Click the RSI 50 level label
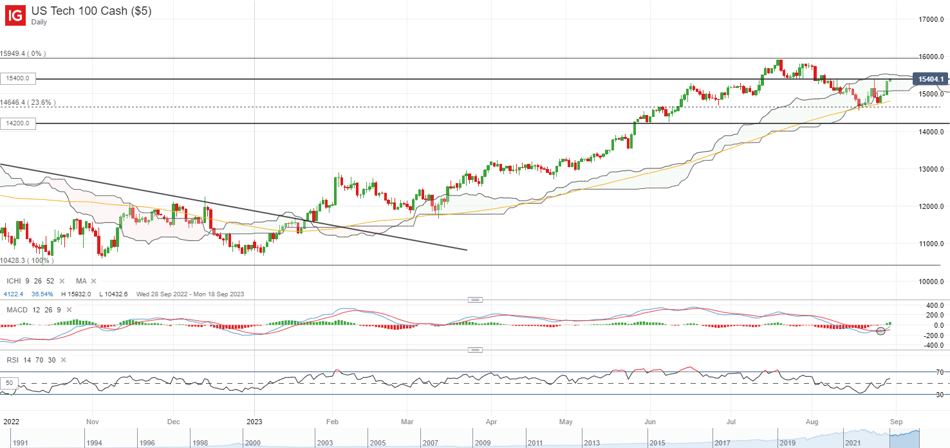The image size is (950, 448). 9,383
